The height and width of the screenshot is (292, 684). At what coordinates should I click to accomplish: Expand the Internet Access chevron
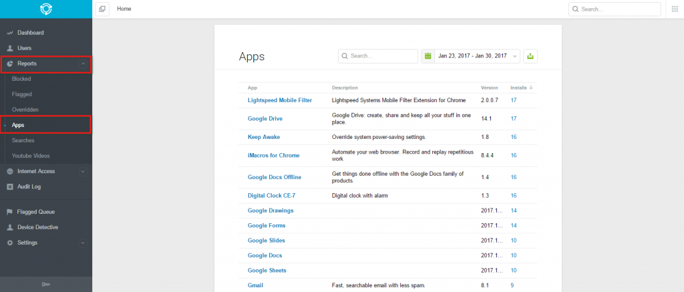[x=83, y=172]
